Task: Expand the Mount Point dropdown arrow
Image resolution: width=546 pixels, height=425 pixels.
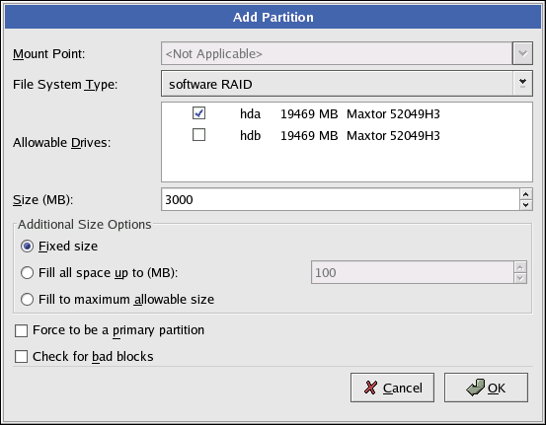Action: (522, 53)
